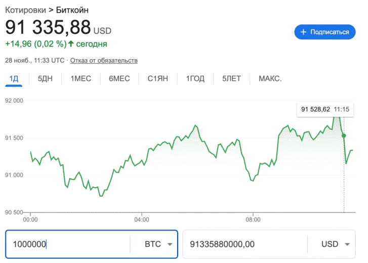The image size is (368, 263).
Task: Click the plus icon on Подписаться button
Action: click(x=304, y=32)
